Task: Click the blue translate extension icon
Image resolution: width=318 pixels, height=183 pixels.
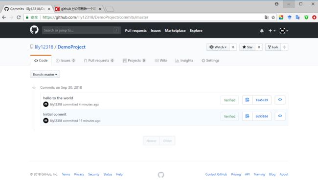Action: pyautogui.click(x=298, y=18)
